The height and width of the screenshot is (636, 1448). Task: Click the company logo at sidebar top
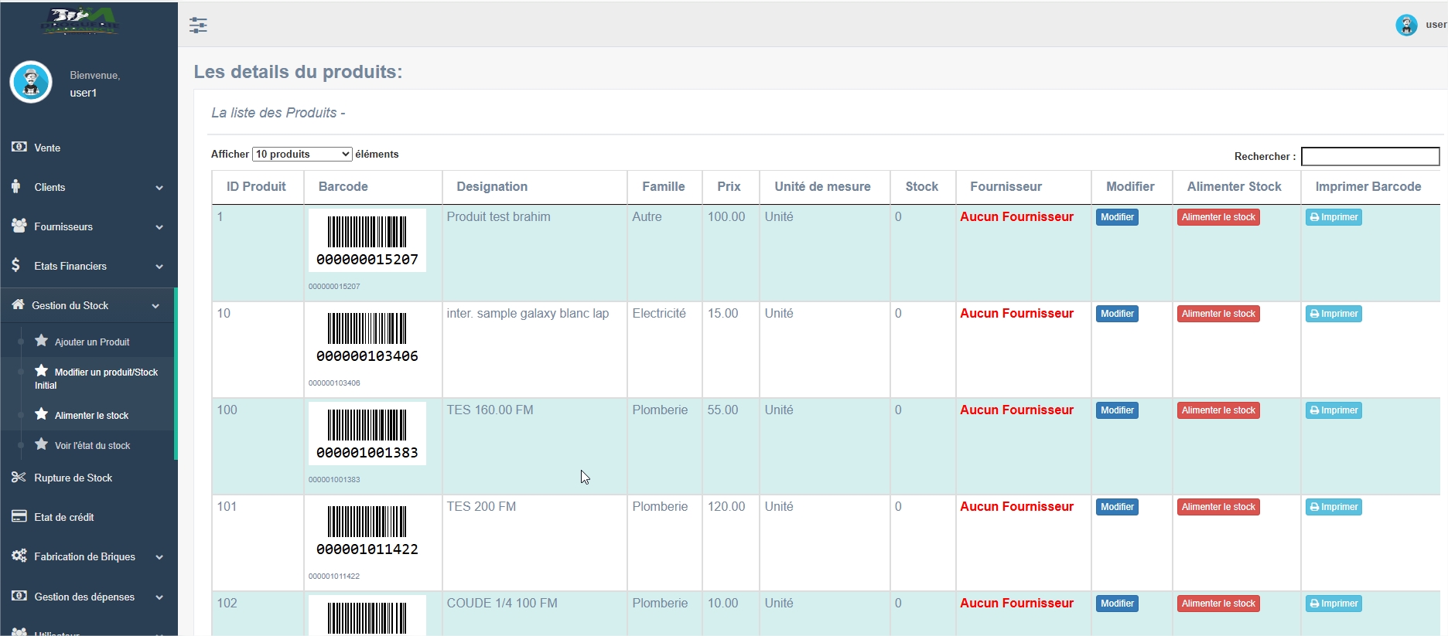pyautogui.click(x=80, y=22)
